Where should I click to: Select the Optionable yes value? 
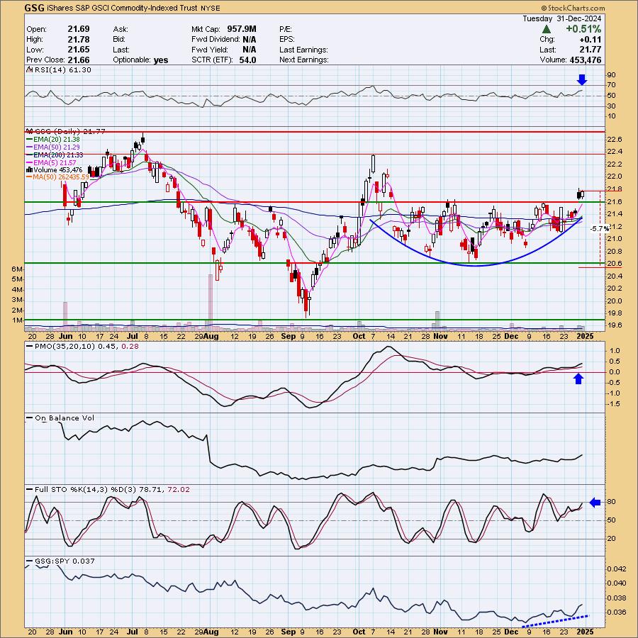pos(161,60)
